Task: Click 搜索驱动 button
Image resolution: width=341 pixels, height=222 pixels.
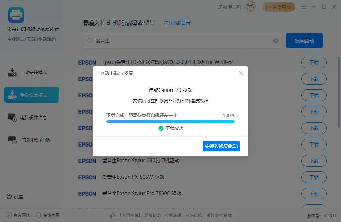Action: point(304,41)
